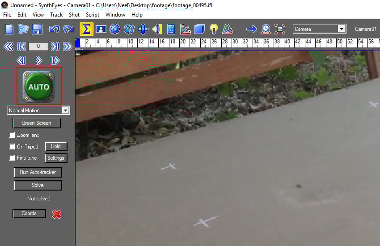Open the Summary panel (sigma icon)
380x246 pixels.
click(x=86, y=29)
